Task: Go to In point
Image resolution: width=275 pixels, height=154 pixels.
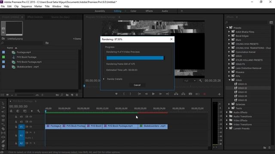Action: pyautogui.click(x=139, y=94)
